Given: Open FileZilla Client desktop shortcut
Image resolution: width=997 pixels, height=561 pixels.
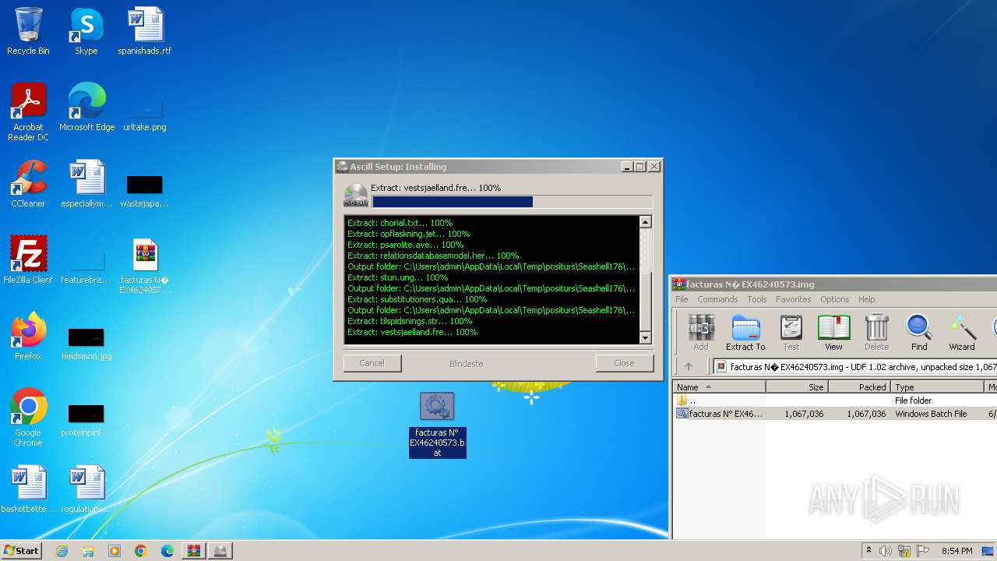Looking at the screenshot, I should point(28,260).
